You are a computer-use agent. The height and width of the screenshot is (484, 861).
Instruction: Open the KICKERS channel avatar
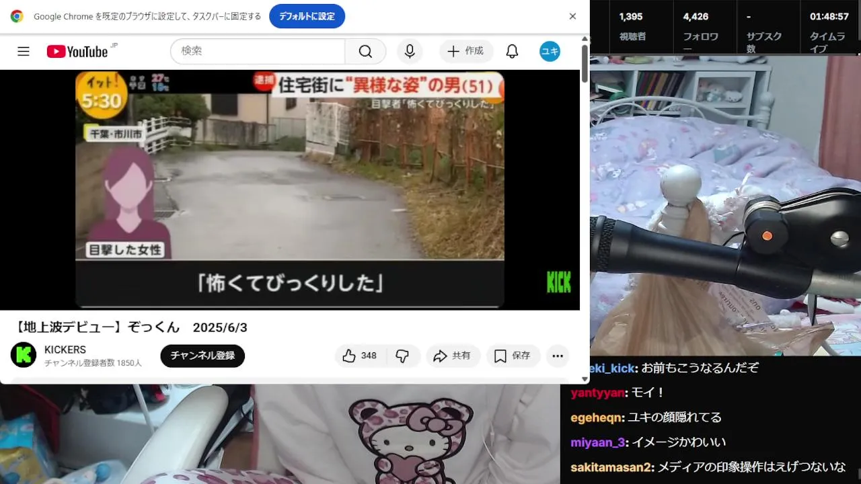click(24, 355)
